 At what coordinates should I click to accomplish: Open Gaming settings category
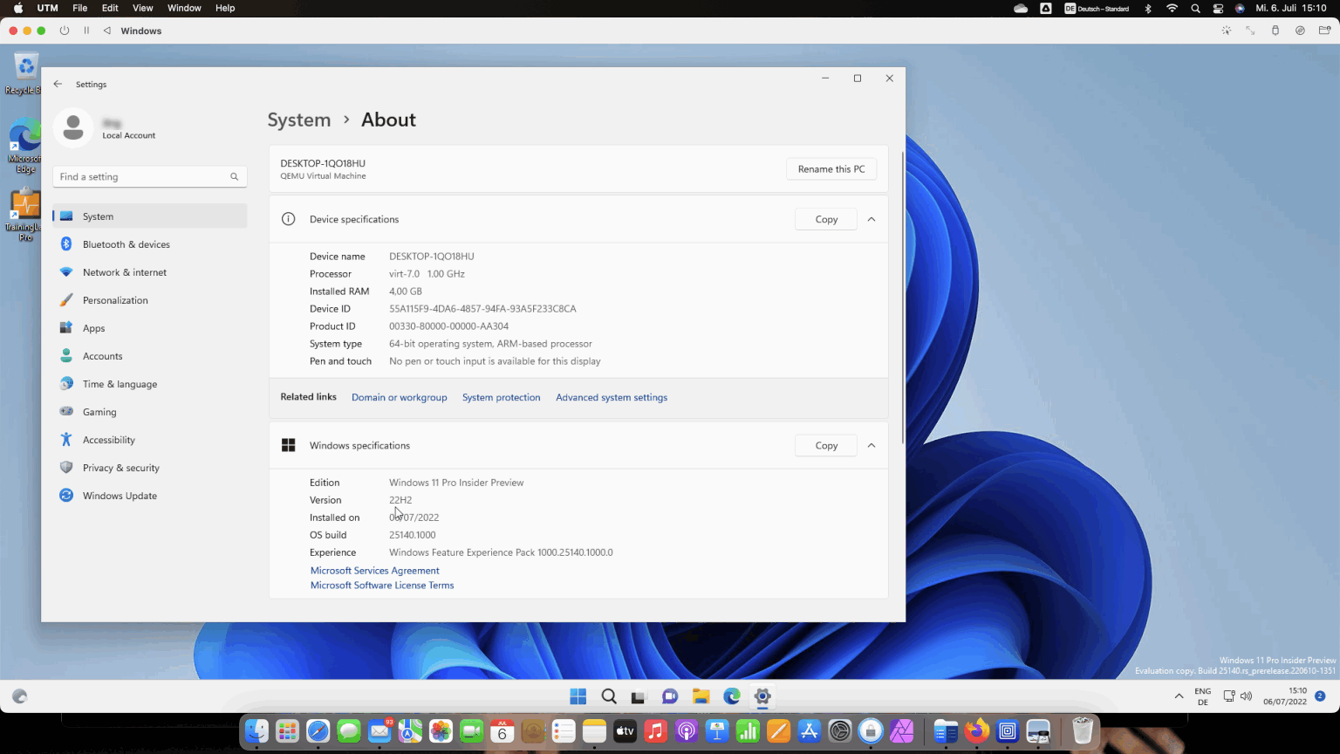150,412
